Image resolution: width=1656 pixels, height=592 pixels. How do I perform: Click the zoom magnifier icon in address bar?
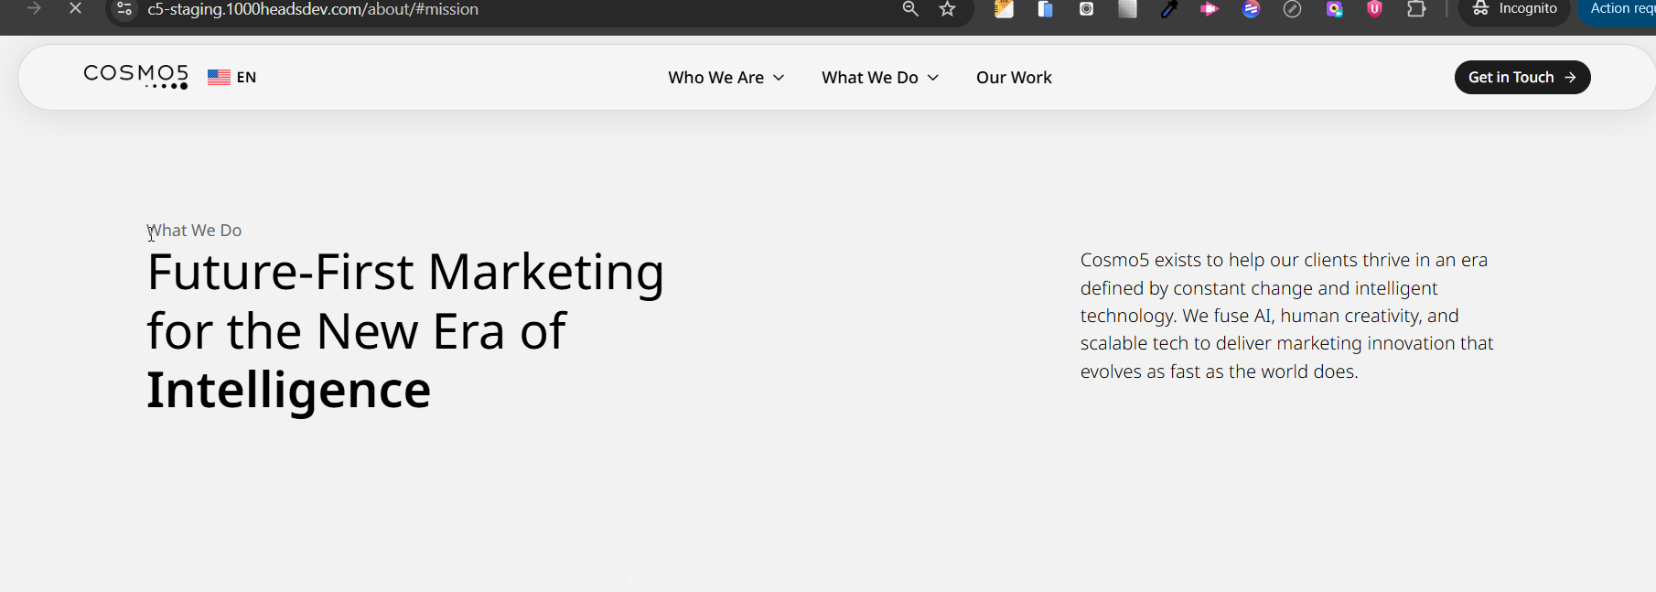(x=909, y=9)
